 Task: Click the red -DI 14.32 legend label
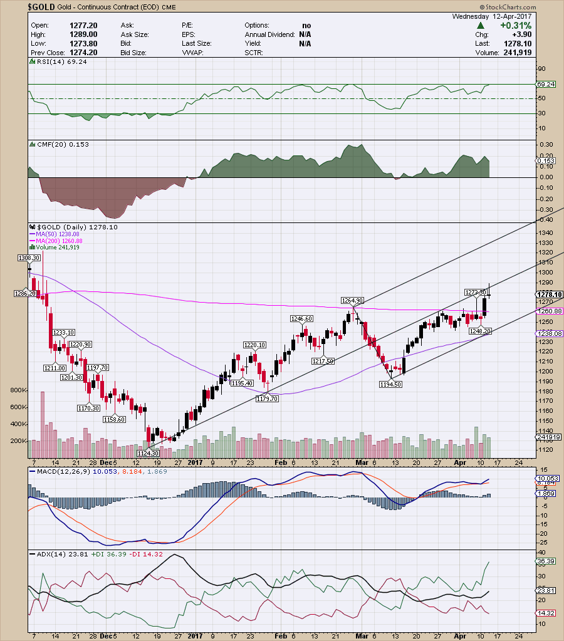click(x=146, y=555)
